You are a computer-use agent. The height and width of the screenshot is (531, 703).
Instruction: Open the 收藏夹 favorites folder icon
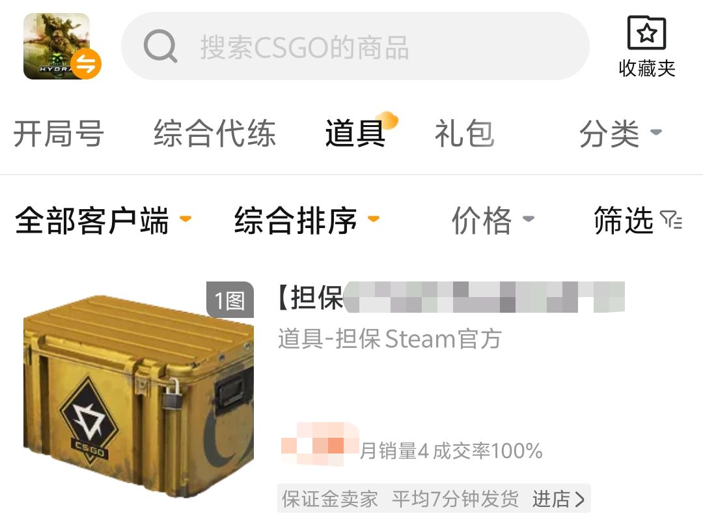[x=646, y=33]
